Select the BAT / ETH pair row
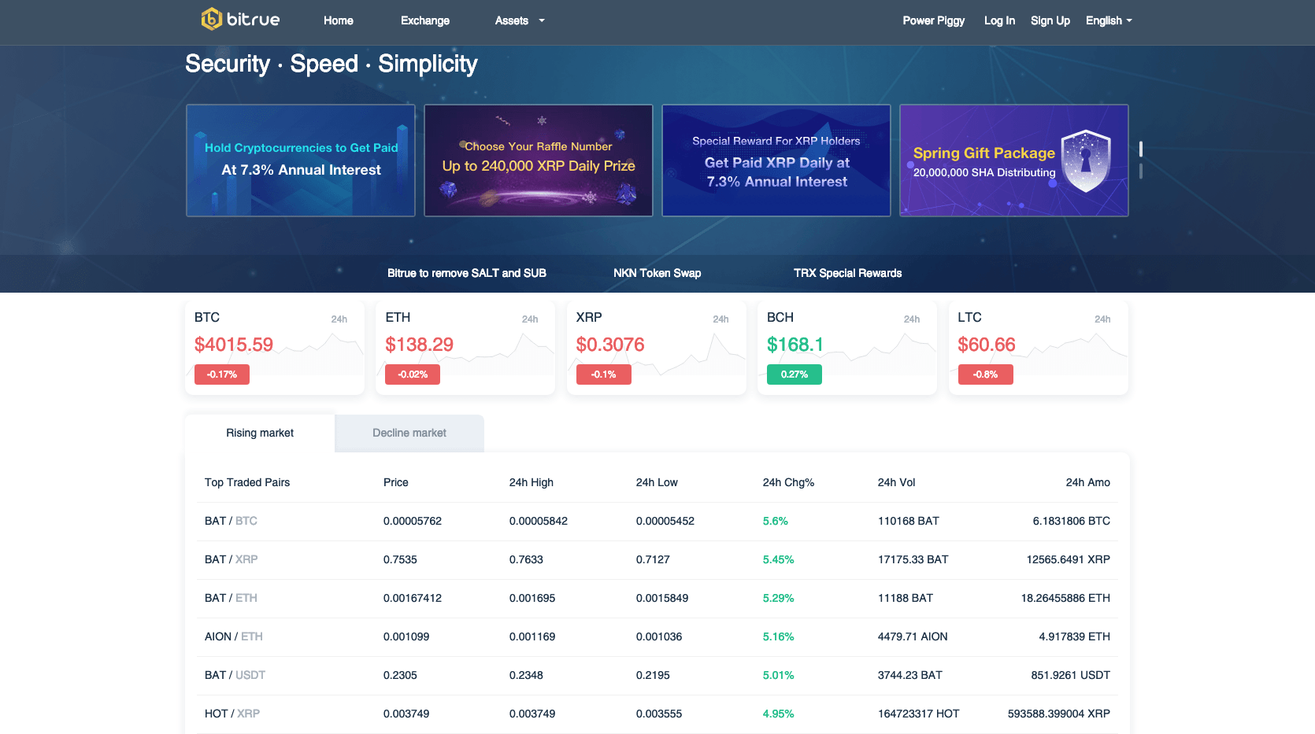The height and width of the screenshot is (734, 1315). 657,598
